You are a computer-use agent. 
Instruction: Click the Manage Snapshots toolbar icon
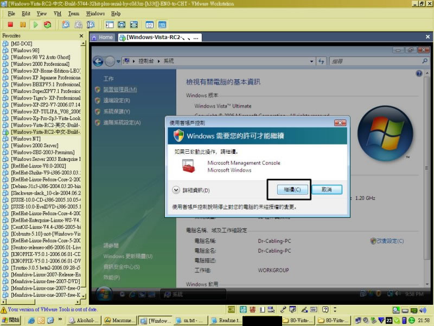tap(91, 24)
